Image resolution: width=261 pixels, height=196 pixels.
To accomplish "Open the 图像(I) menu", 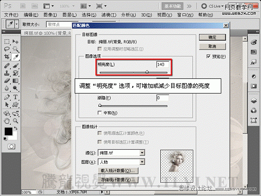I will (x=50, y=15).
